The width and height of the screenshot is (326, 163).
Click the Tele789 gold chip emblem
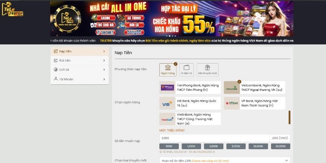67,19
